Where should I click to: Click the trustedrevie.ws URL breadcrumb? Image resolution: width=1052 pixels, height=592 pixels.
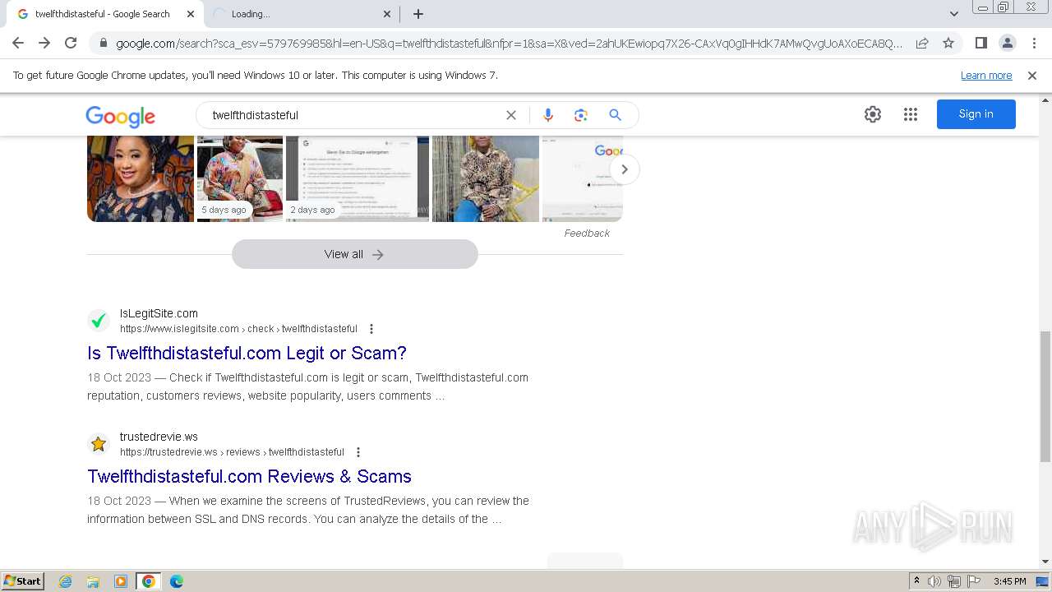coord(232,452)
